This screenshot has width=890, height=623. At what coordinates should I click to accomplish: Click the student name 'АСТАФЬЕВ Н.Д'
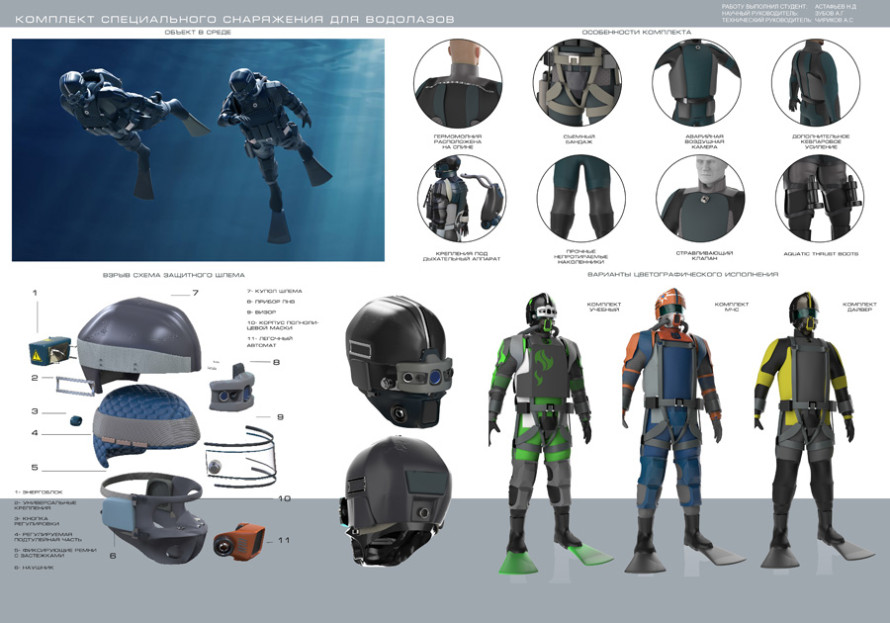click(x=835, y=6)
